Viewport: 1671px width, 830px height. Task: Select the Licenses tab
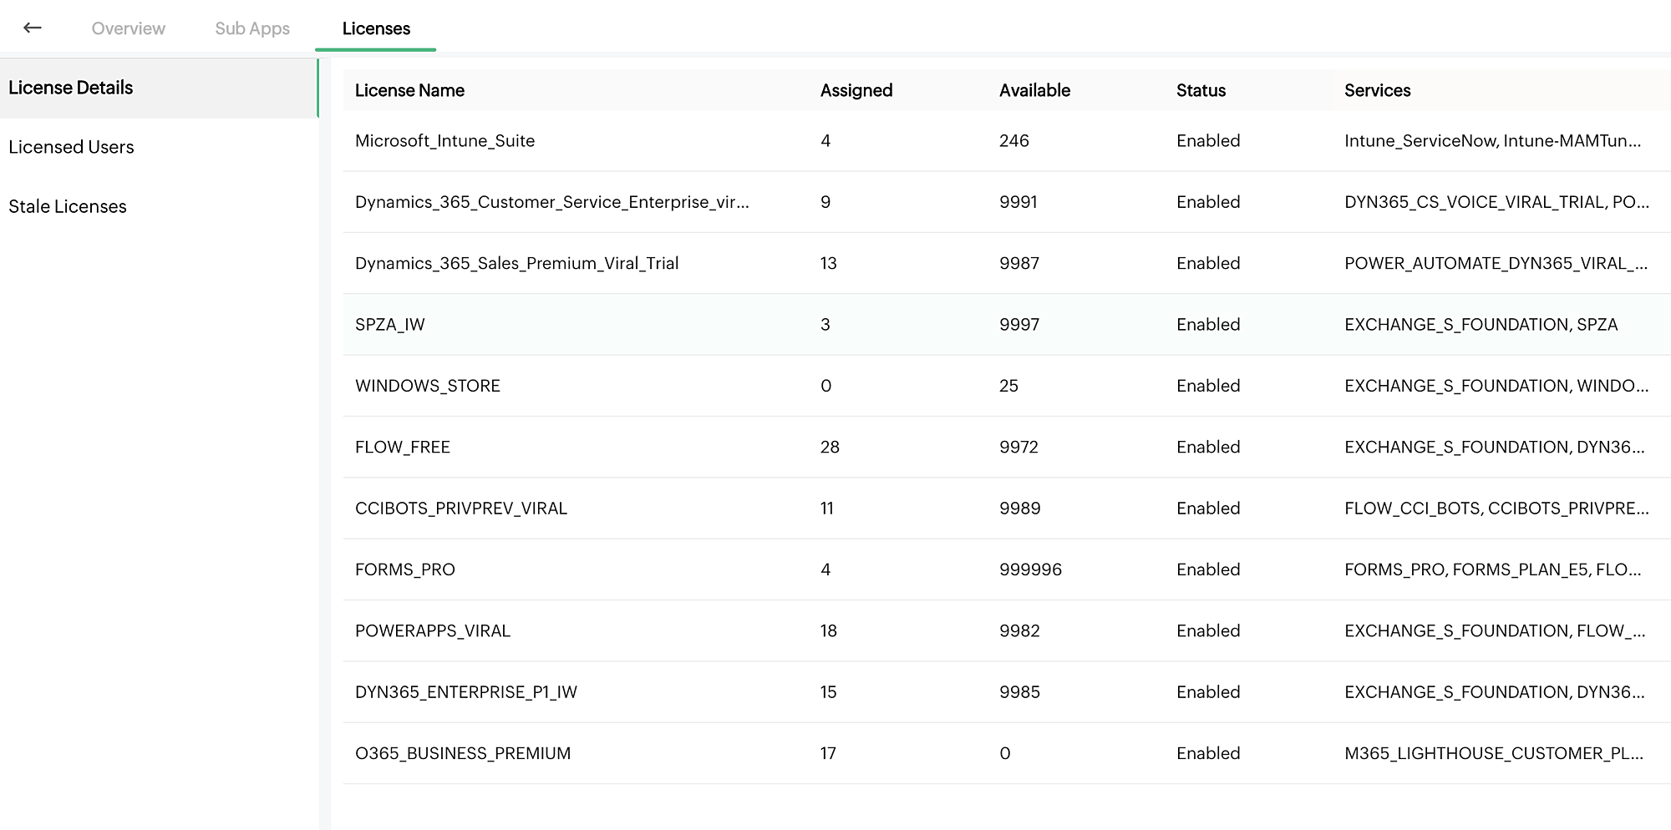point(376,28)
